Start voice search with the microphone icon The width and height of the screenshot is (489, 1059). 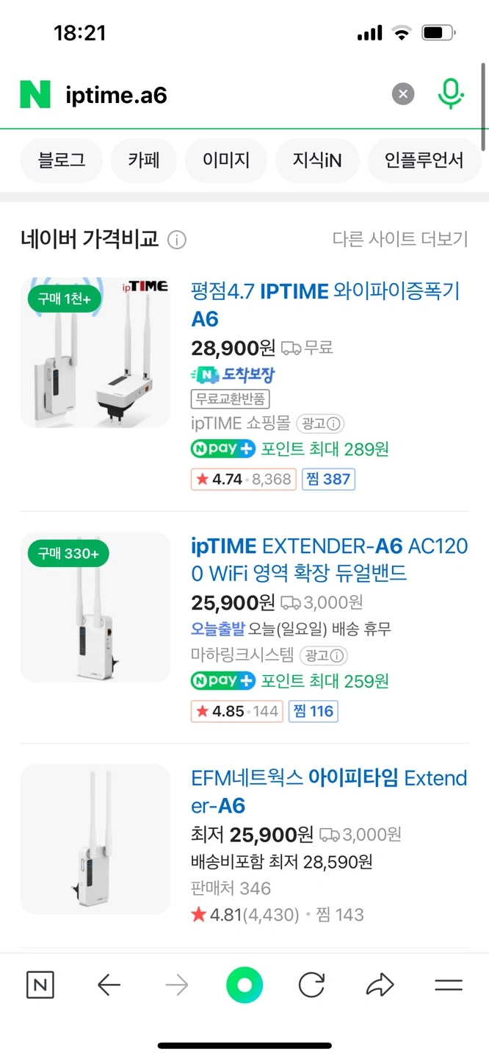(x=451, y=93)
